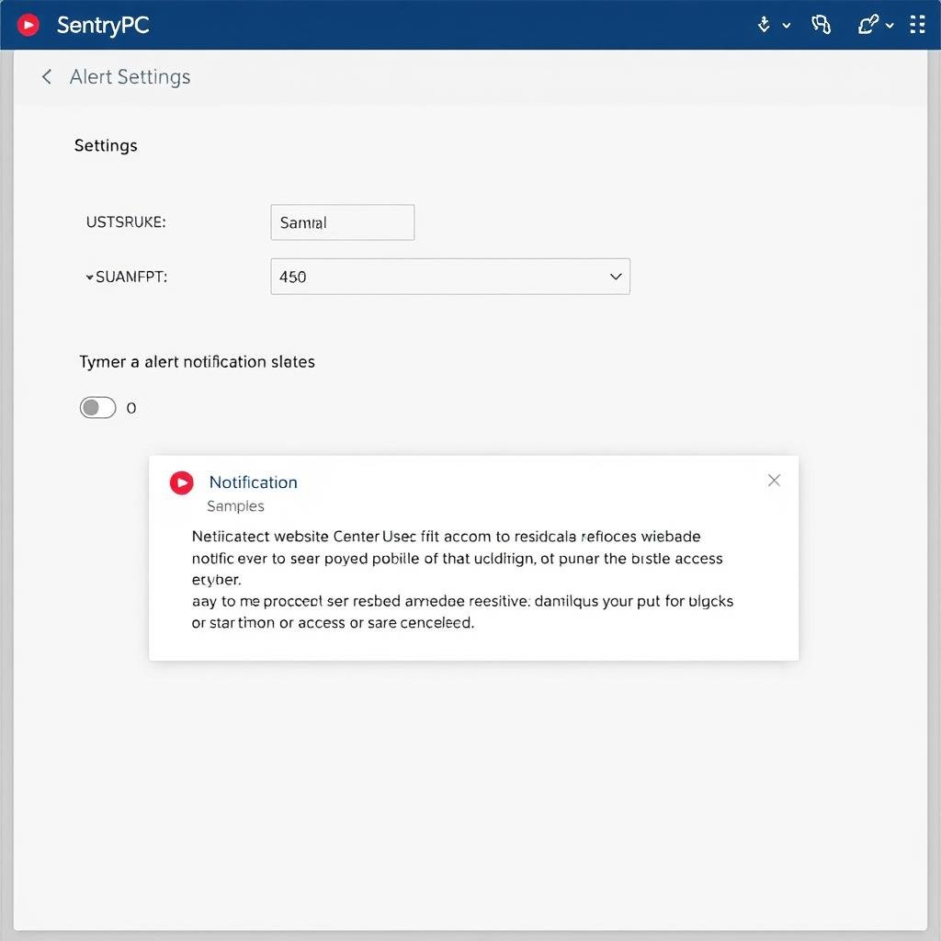
Task: Click the Samples subtitle in notification
Action: (x=235, y=506)
